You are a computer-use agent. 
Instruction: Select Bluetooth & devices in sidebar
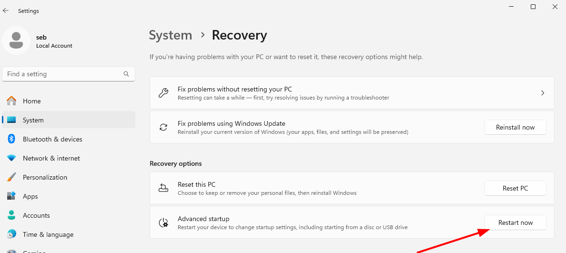point(52,139)
